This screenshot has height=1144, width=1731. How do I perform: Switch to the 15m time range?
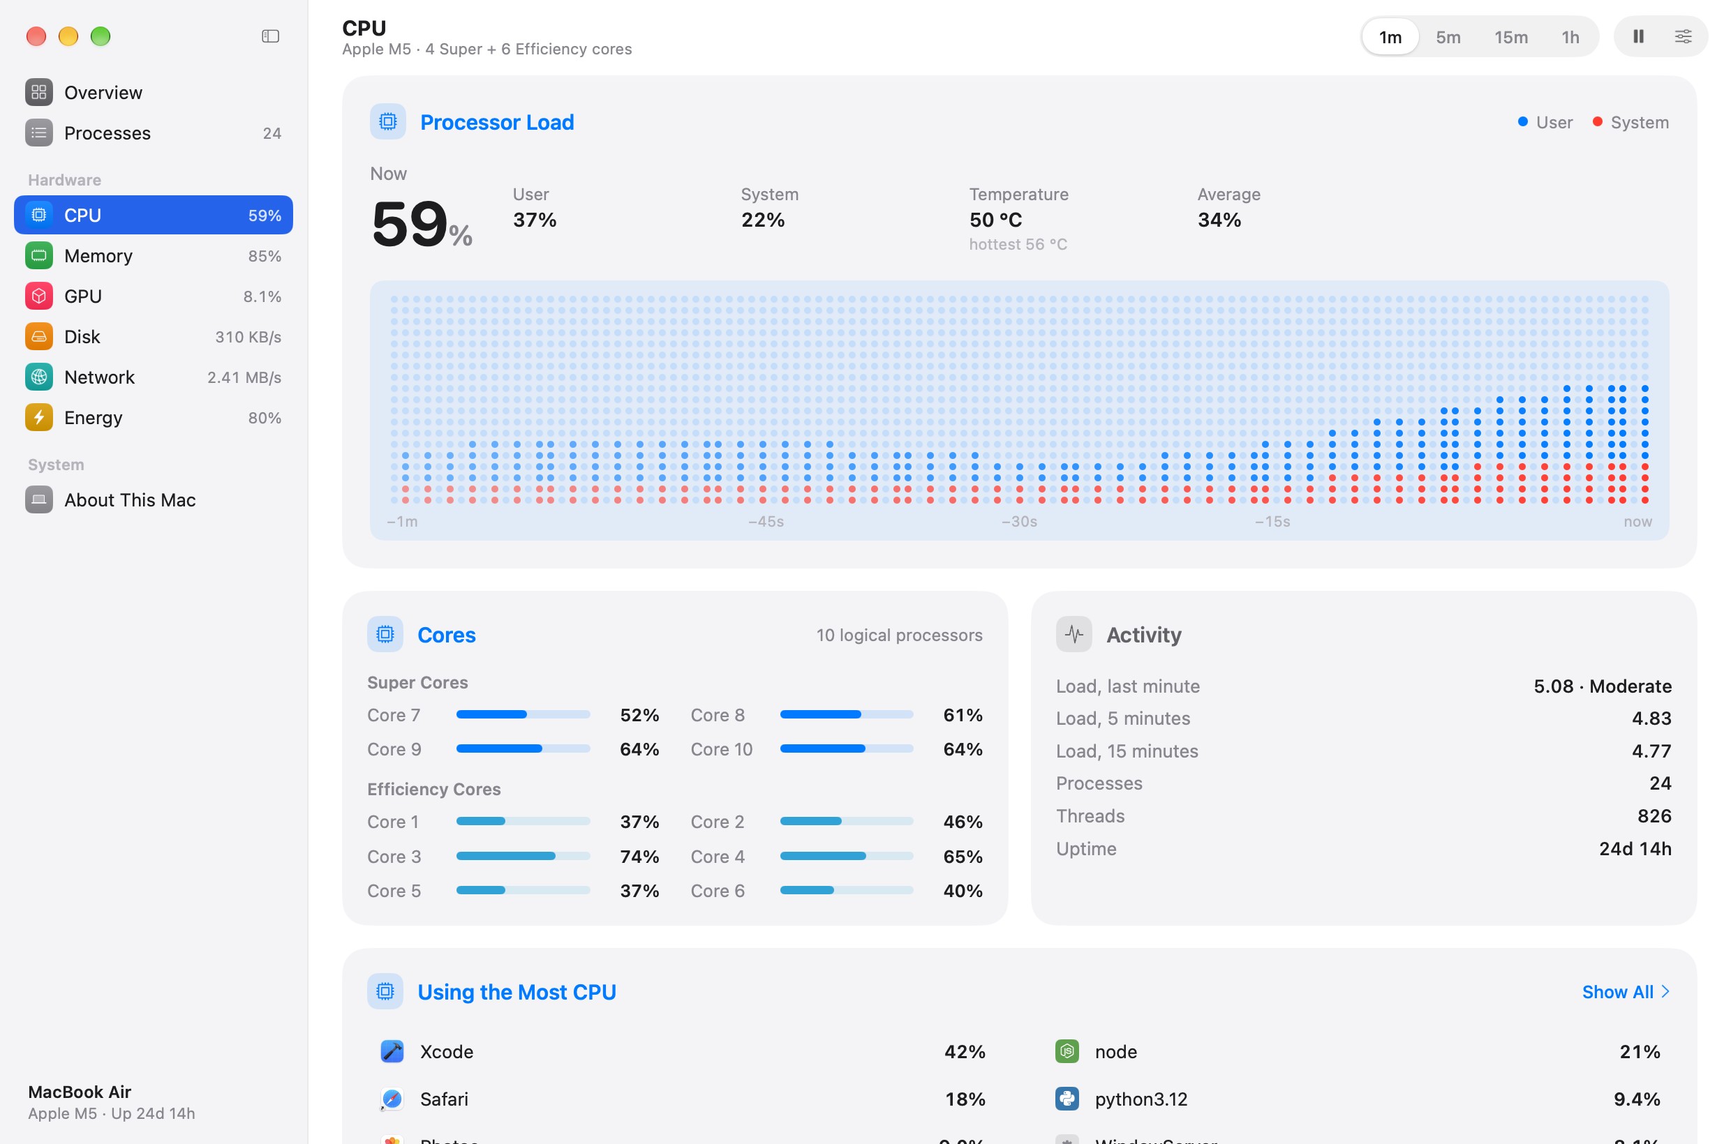point(1510,36)
